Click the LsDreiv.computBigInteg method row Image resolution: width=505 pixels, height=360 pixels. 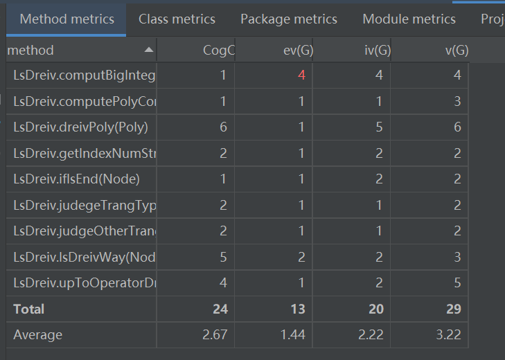[x=84, y=75]
